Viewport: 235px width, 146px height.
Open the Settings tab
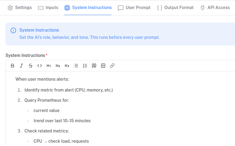click(x=20, y=8)
